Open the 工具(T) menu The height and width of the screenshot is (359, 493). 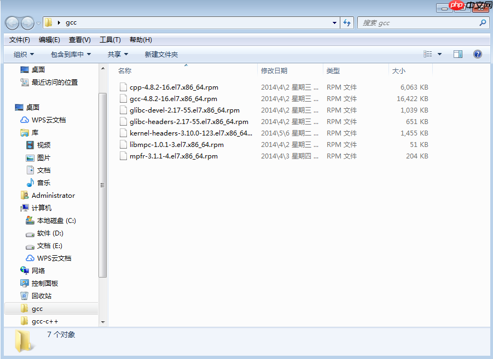click(110, 39)
